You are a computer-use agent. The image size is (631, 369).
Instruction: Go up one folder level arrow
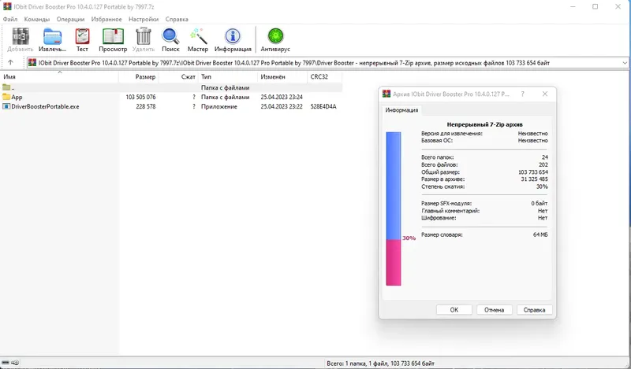pos(10,62)
